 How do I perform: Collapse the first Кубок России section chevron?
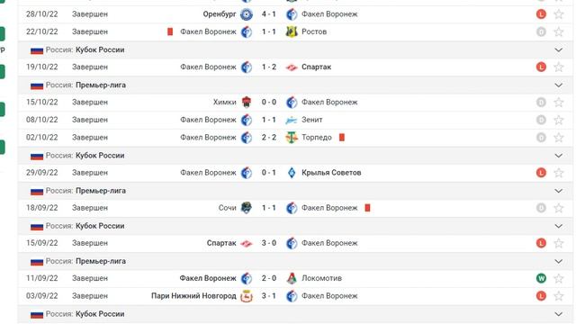click(x=559, y=49)
